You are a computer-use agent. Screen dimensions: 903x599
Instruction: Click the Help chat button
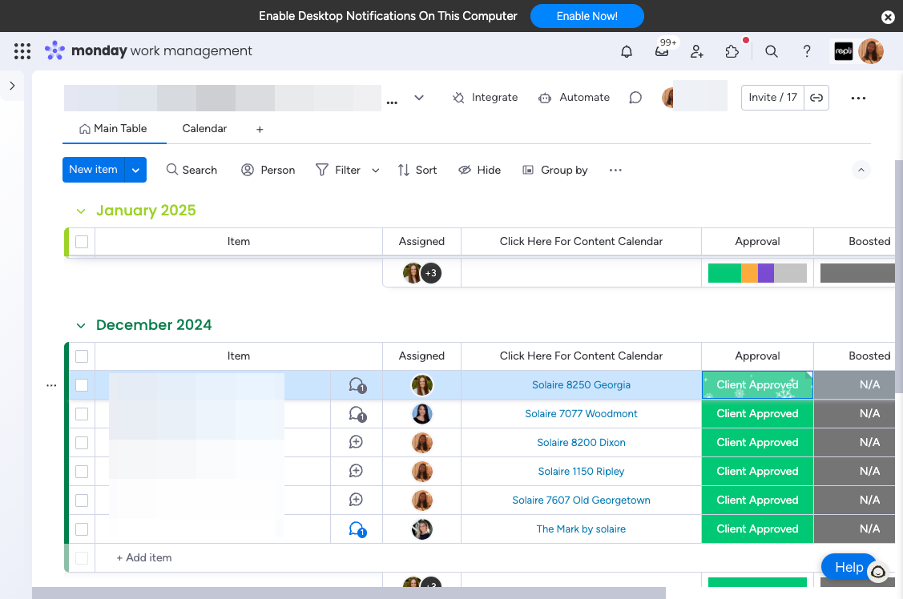(x=849, y=567)
